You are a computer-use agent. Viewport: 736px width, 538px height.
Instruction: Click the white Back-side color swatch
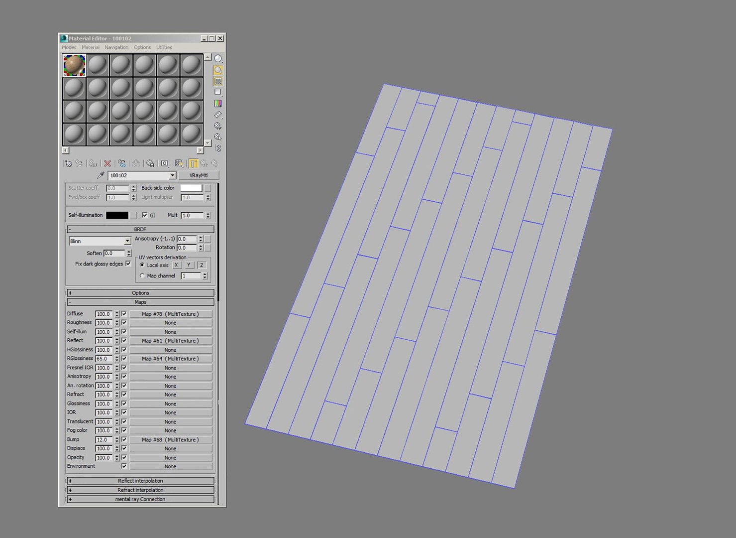tap(191, 188)
